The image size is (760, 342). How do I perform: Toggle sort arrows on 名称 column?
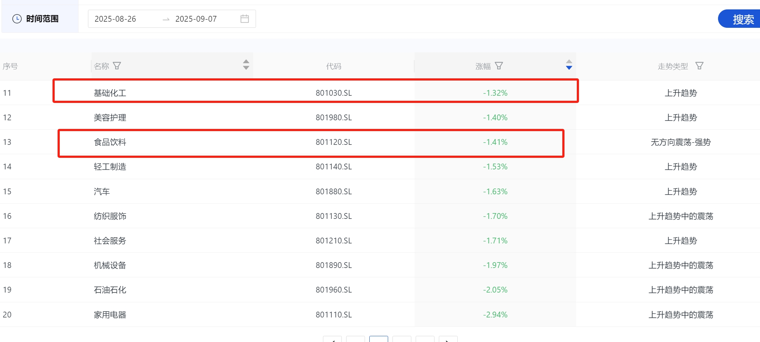coord(246,65)
